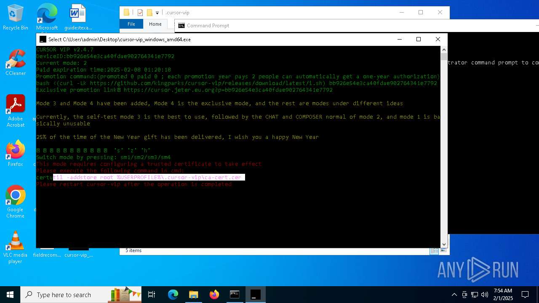Maximize the cursor-vip console window
This screenshot has height=303, width=539.
(419, 39)
